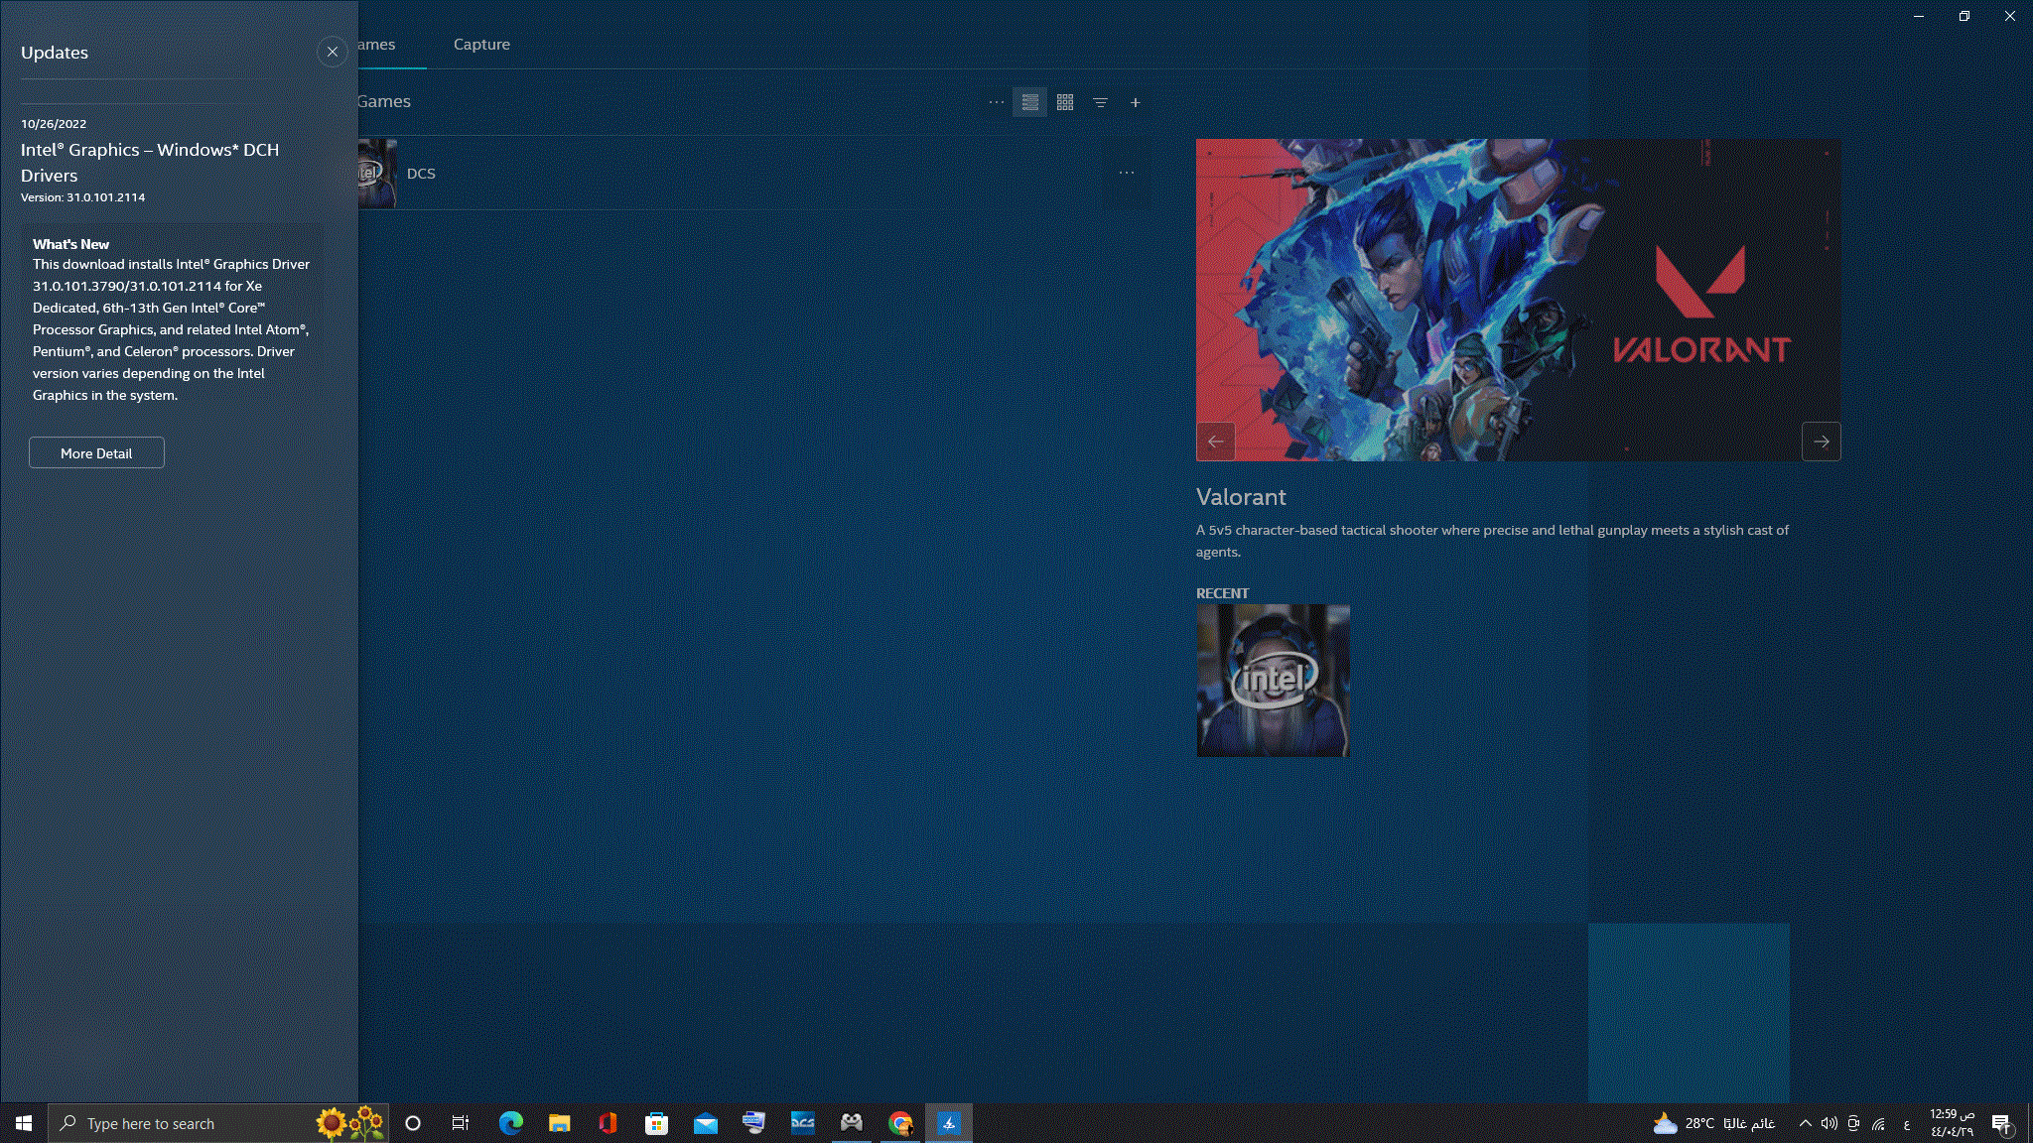The height and width of the screenshot is (1143, 2033).
Task: Open Intel Arc Control from the taskbar
Action: (948, 1123)
